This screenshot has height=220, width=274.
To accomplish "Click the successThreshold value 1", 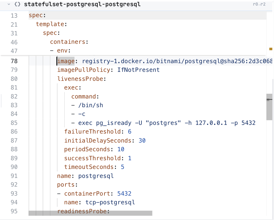I will coord(129,158).
